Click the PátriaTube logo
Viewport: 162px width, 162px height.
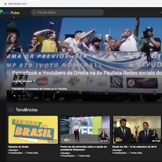pyautogui.click(x=10, y=12)
